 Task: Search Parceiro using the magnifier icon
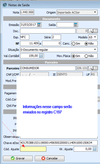click(91, 68)
